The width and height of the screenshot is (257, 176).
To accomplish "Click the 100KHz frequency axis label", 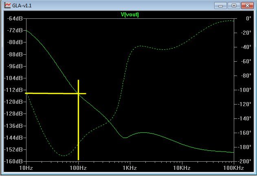I will [x=233, y=168].
